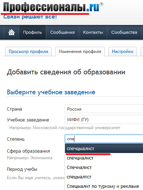Click the Выберите учебное заведение heading
Screen dimensions: 143x190
pos(51,92)
